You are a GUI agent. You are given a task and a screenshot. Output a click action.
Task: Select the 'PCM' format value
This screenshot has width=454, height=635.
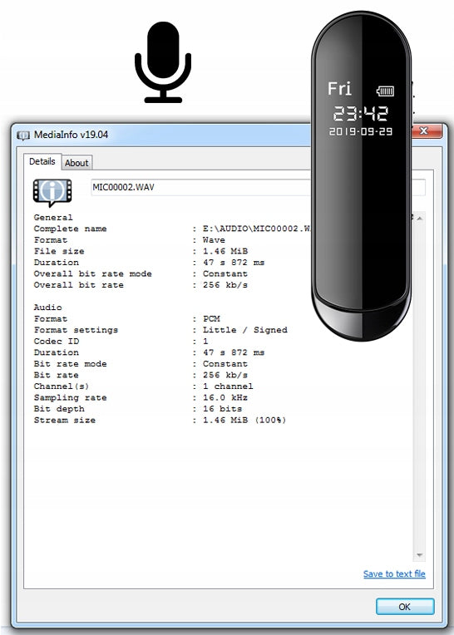tap(211, 318)
